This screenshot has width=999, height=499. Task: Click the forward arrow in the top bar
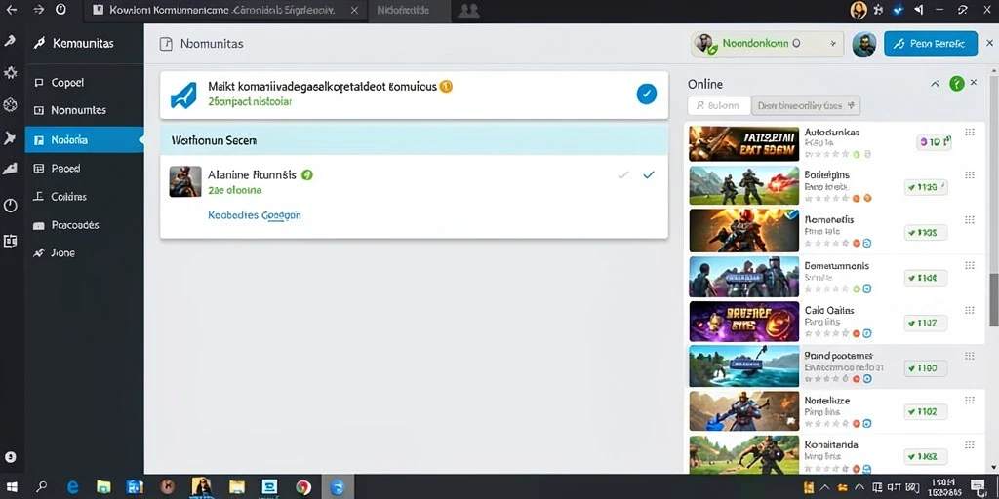coord(39,10)
